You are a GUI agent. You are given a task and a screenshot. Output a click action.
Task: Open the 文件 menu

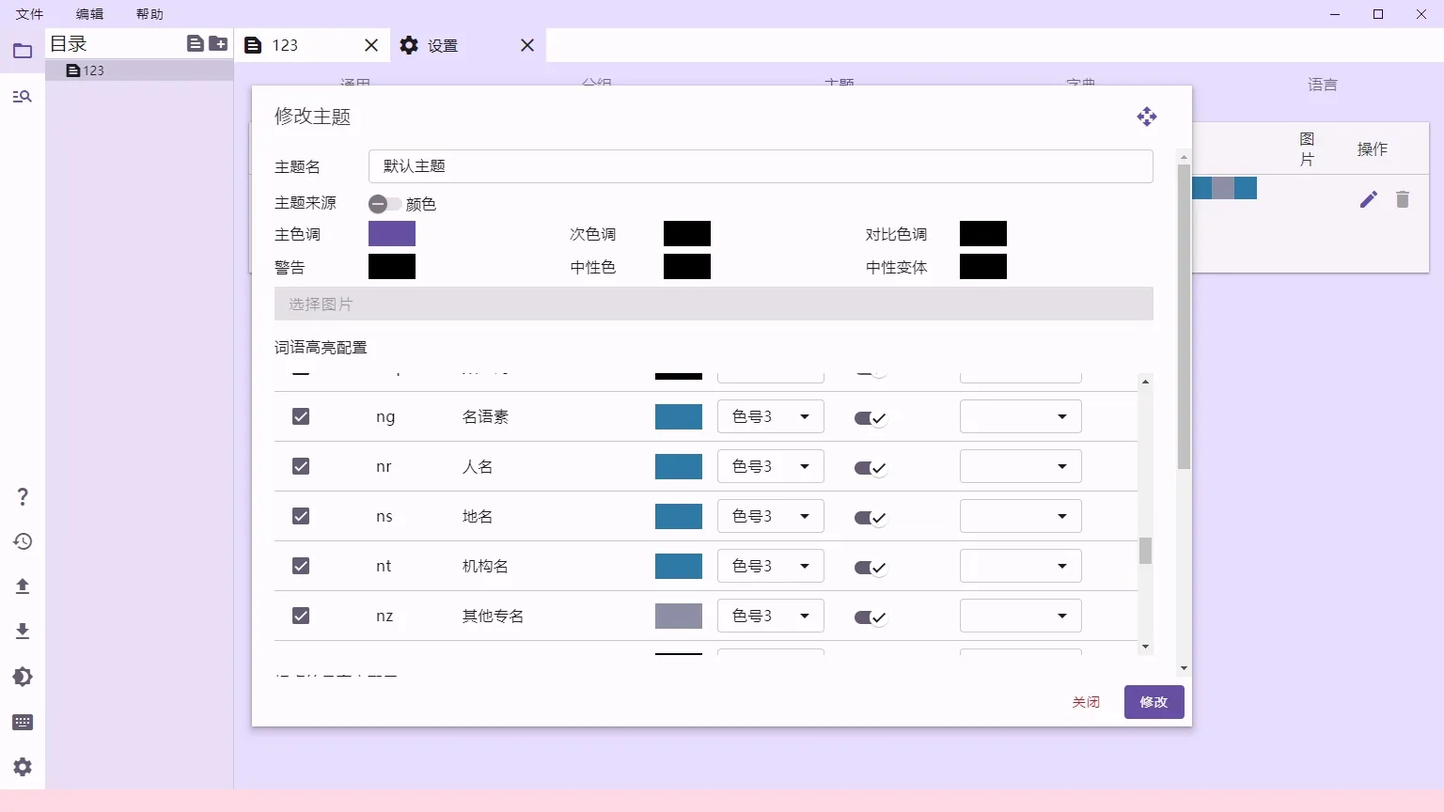pyautogui.click(x=30, y=14)
